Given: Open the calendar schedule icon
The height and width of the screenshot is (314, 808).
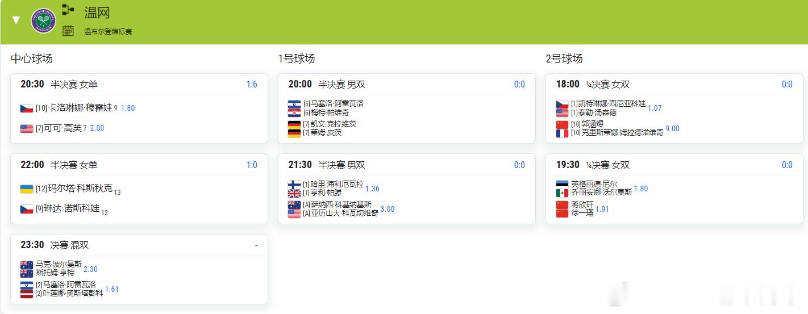Looking at the screenshot, I should (x=68, y=31).
